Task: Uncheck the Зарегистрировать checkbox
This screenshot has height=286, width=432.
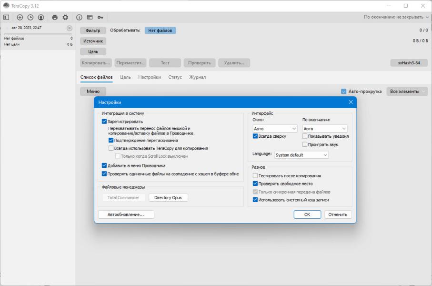Action: (104, 122)
